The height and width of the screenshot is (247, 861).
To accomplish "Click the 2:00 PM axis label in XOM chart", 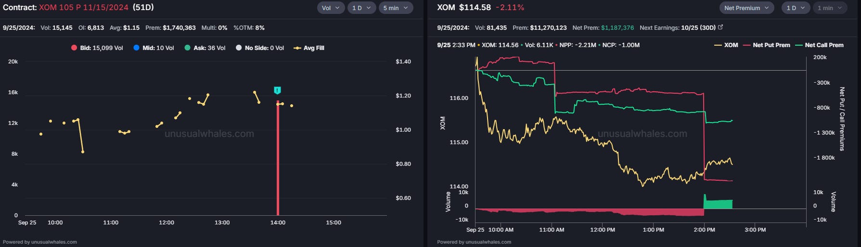I will tap(704, 230).
